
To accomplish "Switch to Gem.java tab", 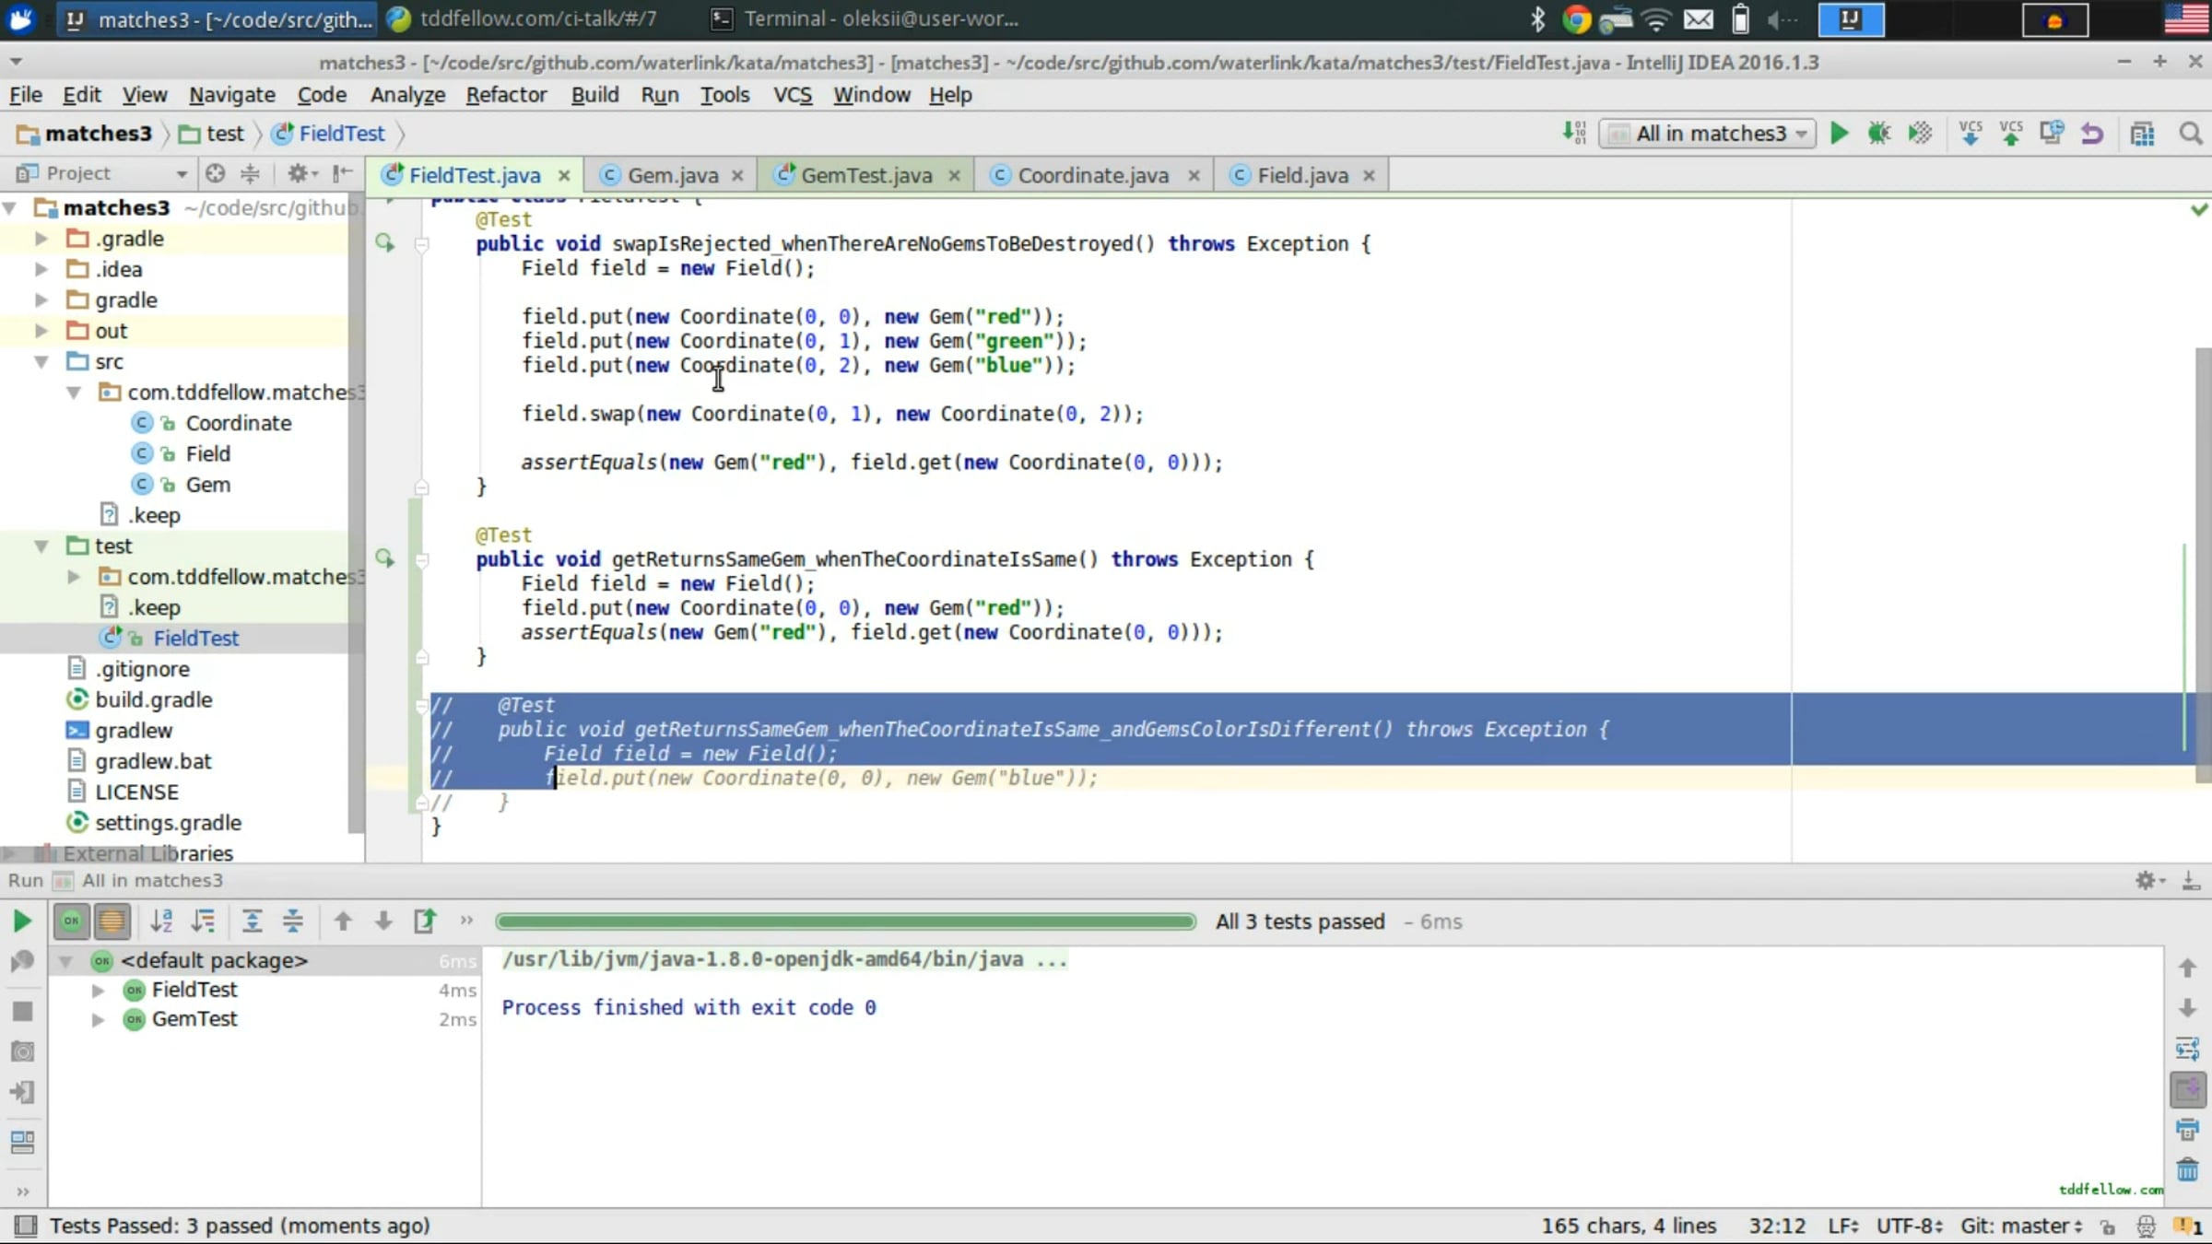I will 672,175.
